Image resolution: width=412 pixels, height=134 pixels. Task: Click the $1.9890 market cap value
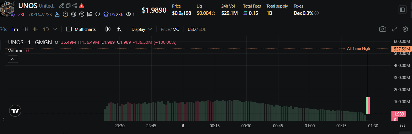point(154,10)
